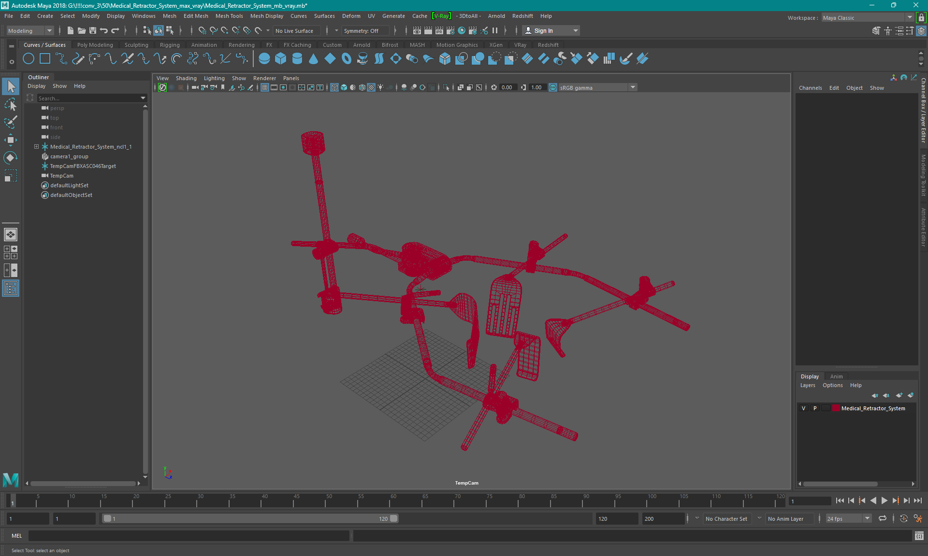The width and height of the screenshot is (928, 556).
Task: Toggle color management view transform button
Action: point(553,87)
